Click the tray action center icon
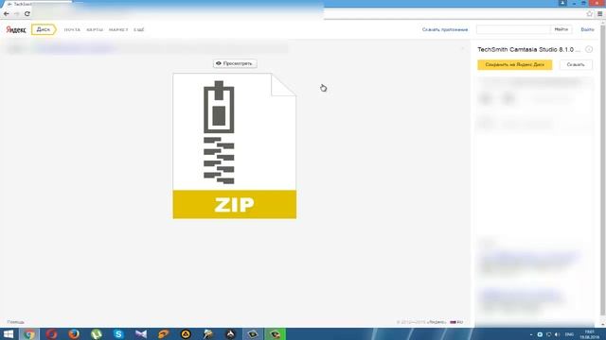The image size is (606, 340). click(x=540, y=334)
